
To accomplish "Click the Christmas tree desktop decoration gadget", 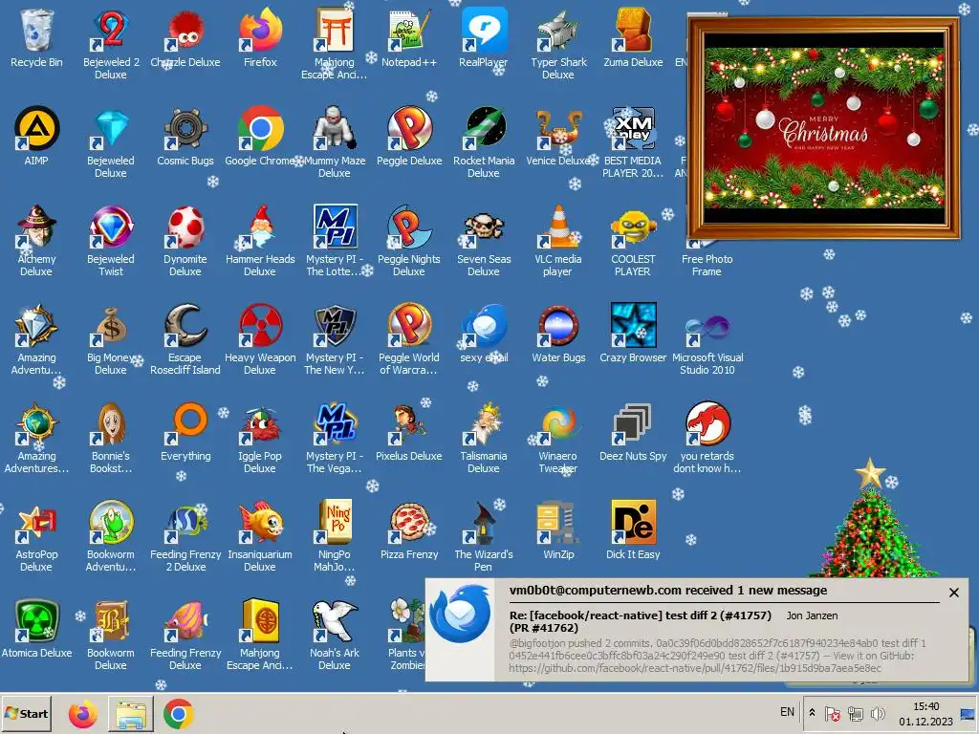I will click(870, 518).
